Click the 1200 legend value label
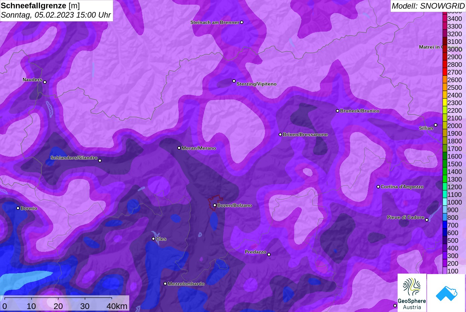The image size is (466, 312). pyautogui.click(x=455, y=187)
